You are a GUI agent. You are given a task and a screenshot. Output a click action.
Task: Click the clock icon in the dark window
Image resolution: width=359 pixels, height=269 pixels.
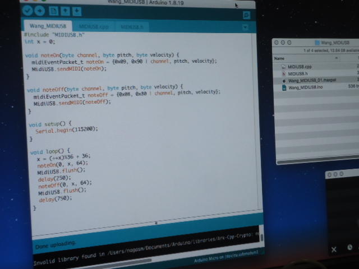point(349,247)
